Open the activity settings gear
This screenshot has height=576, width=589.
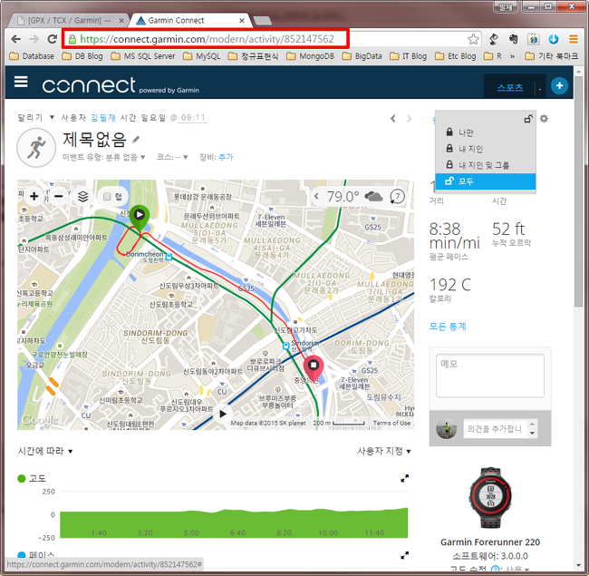coord(544,119)
